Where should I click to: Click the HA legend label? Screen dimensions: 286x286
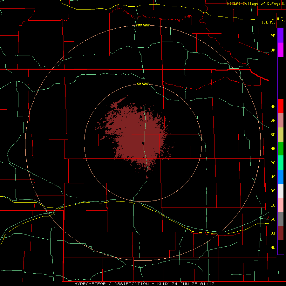(x=273, y=106)
